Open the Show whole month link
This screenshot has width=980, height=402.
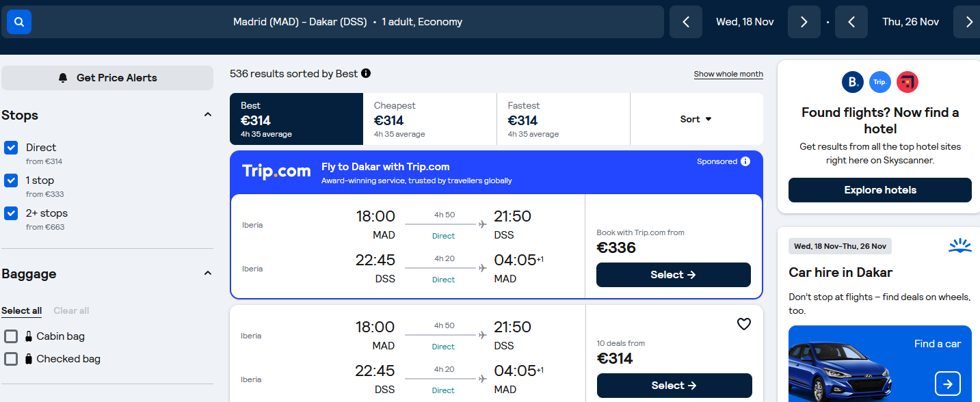point(728,74)
